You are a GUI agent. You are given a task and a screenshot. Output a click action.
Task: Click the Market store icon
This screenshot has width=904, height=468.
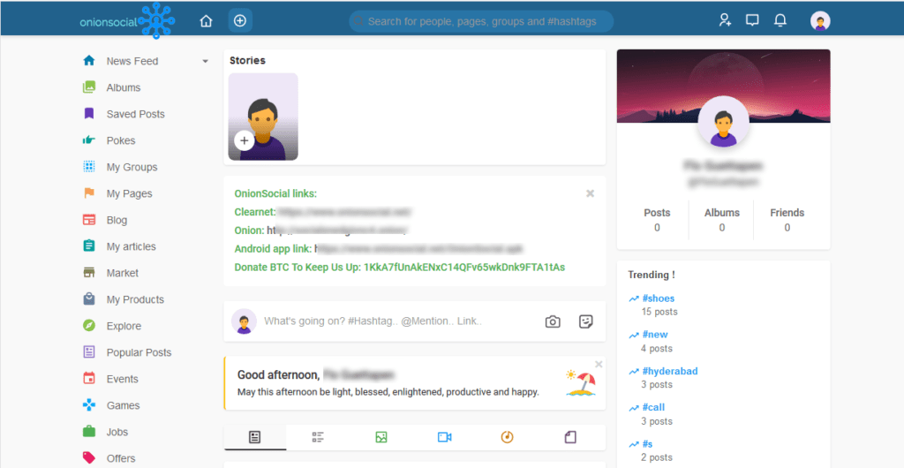point(89,273)
